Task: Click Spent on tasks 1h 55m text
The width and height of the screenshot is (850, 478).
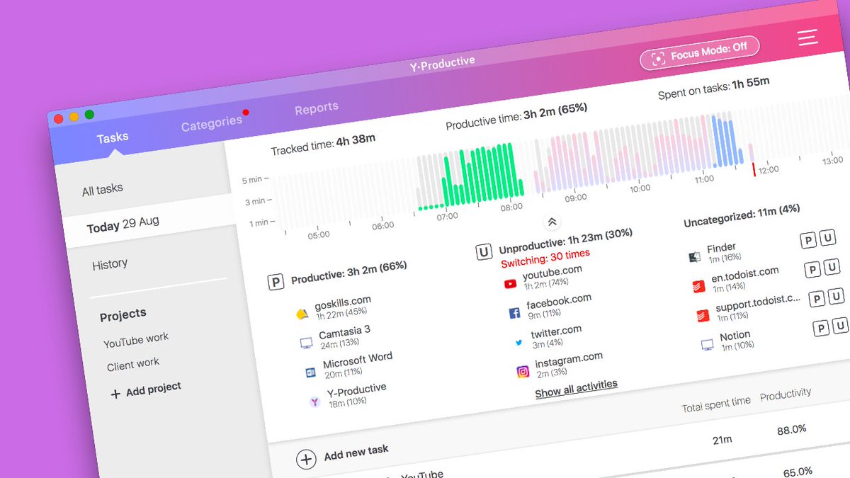Action: pos(713,89)
